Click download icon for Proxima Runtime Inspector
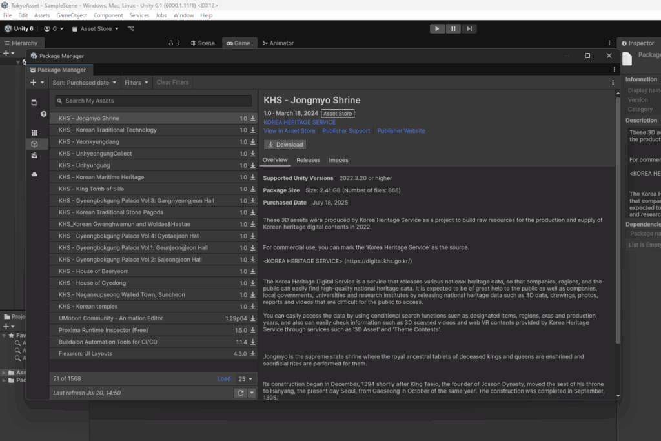 (253, 330)
